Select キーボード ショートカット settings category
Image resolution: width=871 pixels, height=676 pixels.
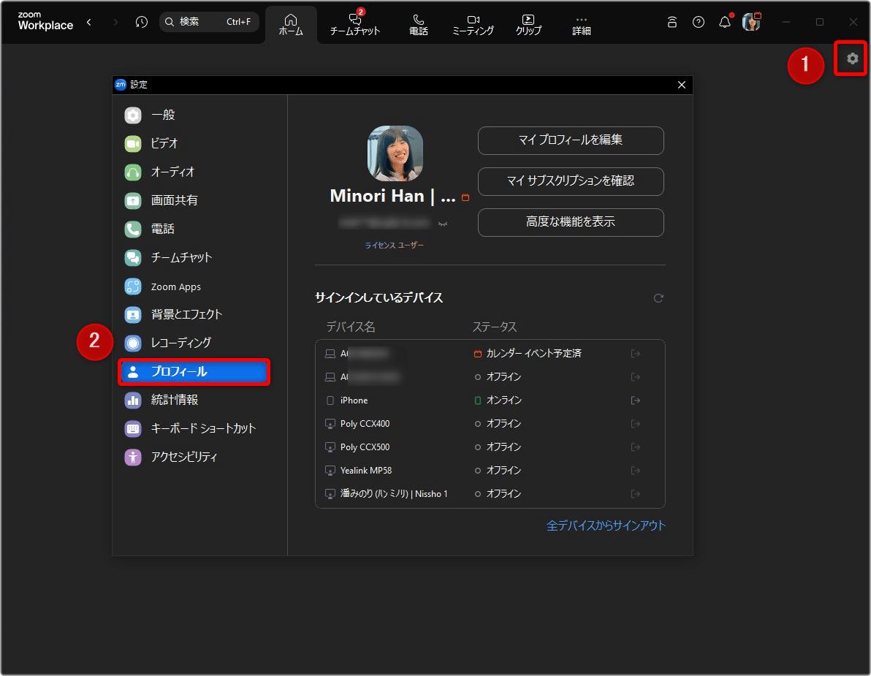point(194,429)
